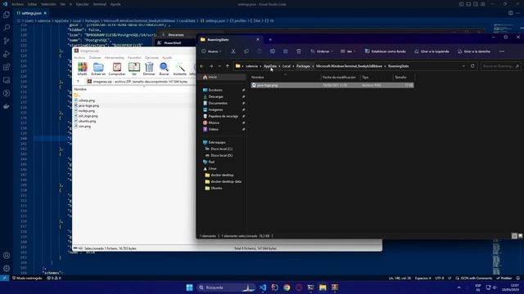Click Cut icon in File Explorer toolbar

233,51
